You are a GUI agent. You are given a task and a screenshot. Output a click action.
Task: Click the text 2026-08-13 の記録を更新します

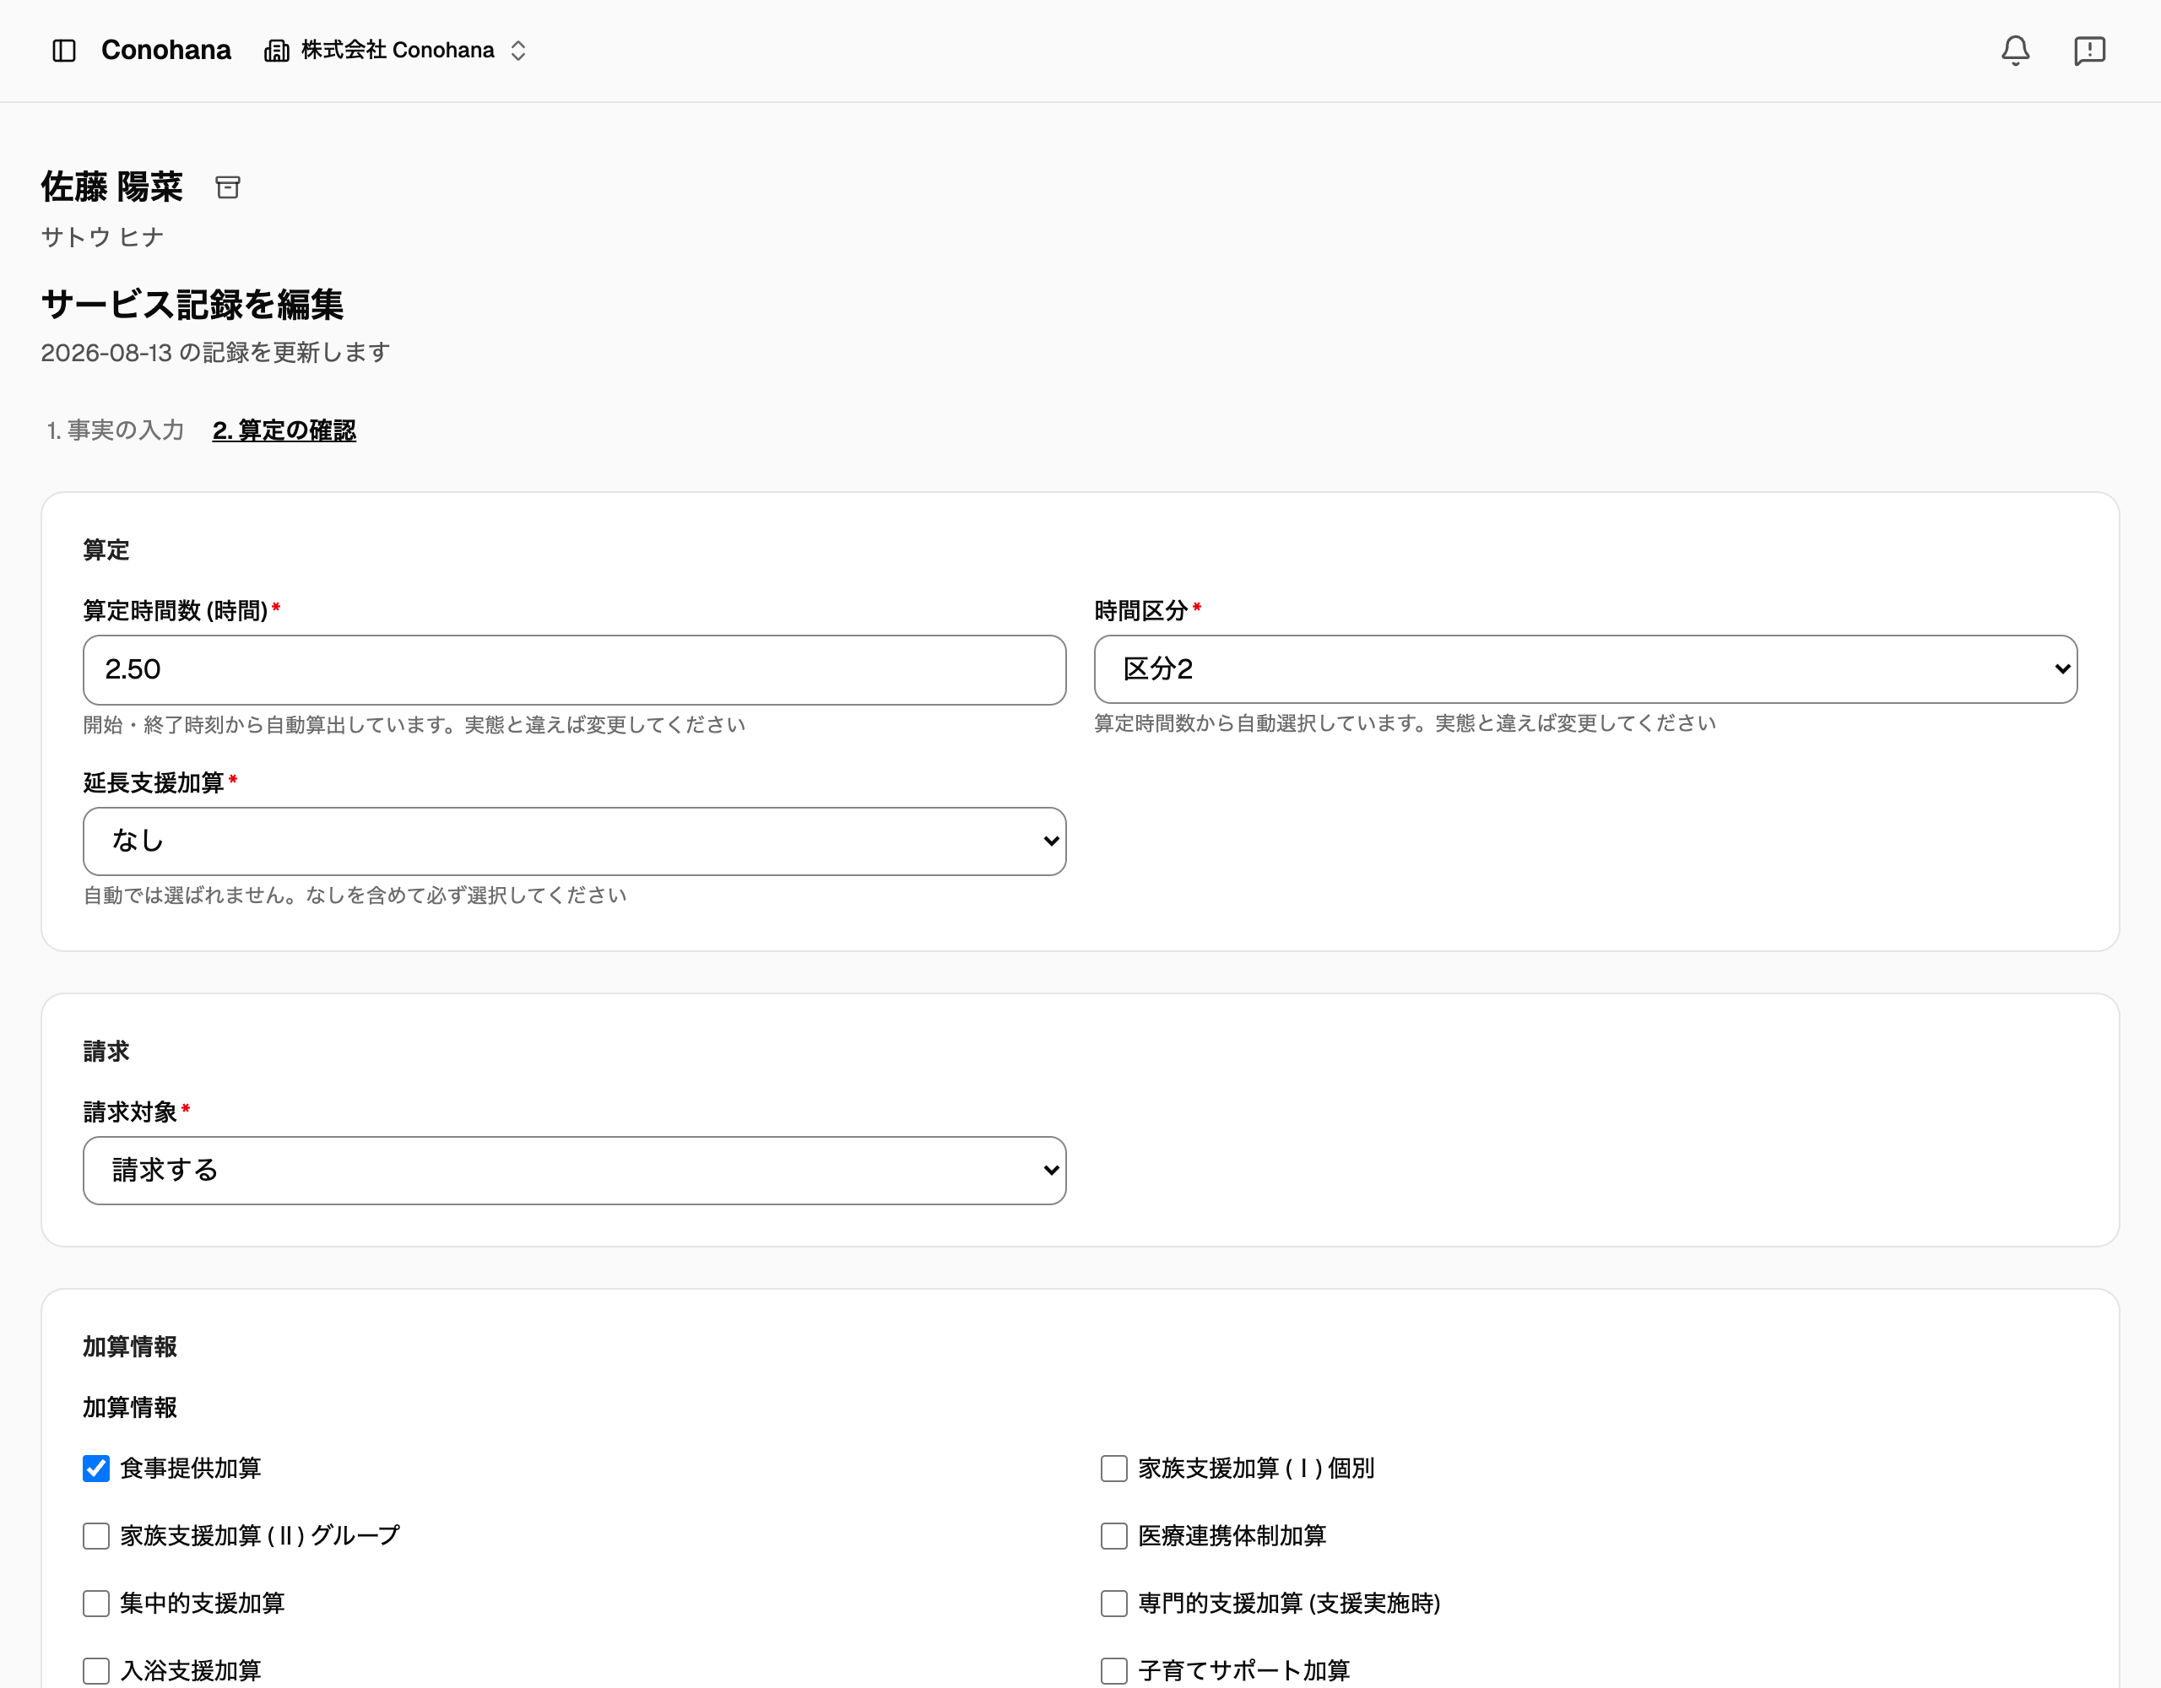click(216, 352)
